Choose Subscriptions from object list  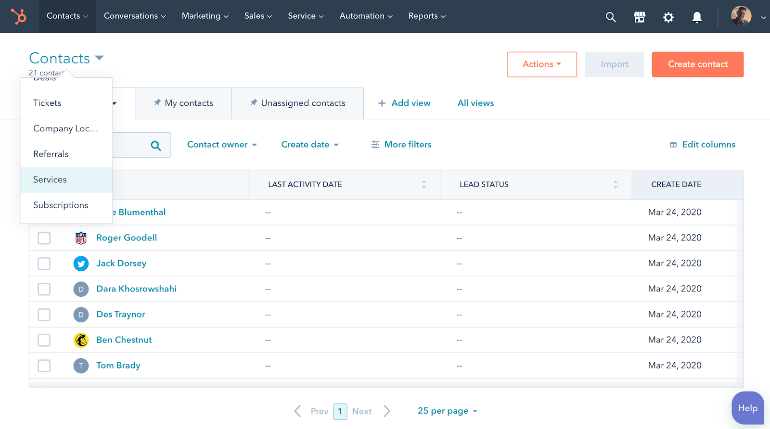point(66,205)
